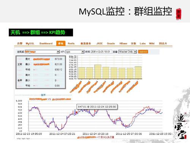This screenshot has height=143, width=190.
Task: Click the time field showing 2011-12-25 18:01
Action: (101, 51)
